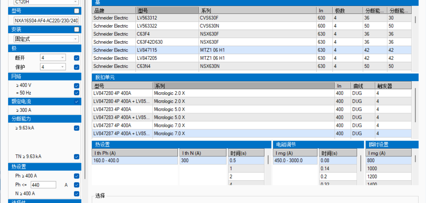Screen dimensions: 426x203
Task: Sort trip unit table by 曲线 column
Action: (363, 86)
